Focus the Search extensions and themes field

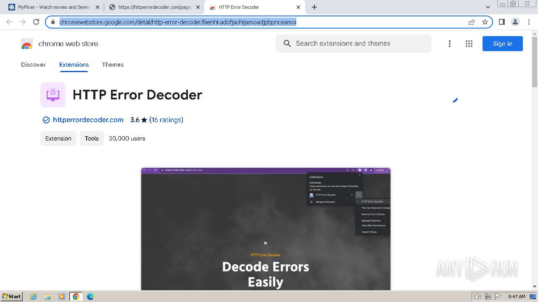[353, 44]
